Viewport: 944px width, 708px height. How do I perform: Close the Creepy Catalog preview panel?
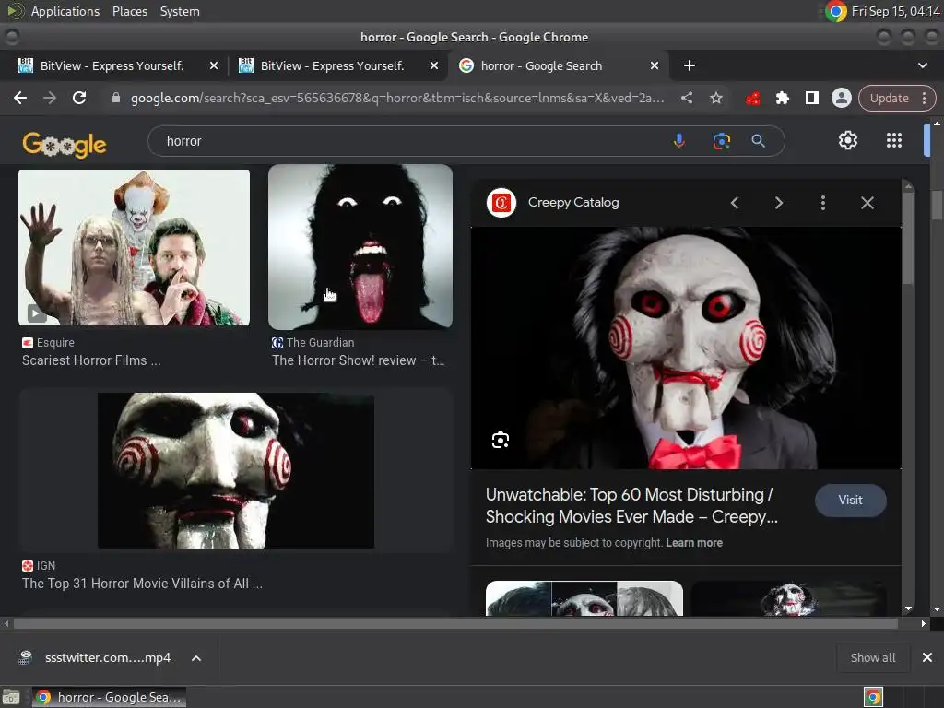(x=867, y=203)
